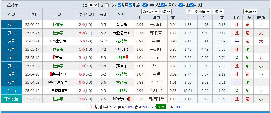Click the score 5-3(2-1)
The height and width of the screenshot is (113, 271).
point(86,33)
